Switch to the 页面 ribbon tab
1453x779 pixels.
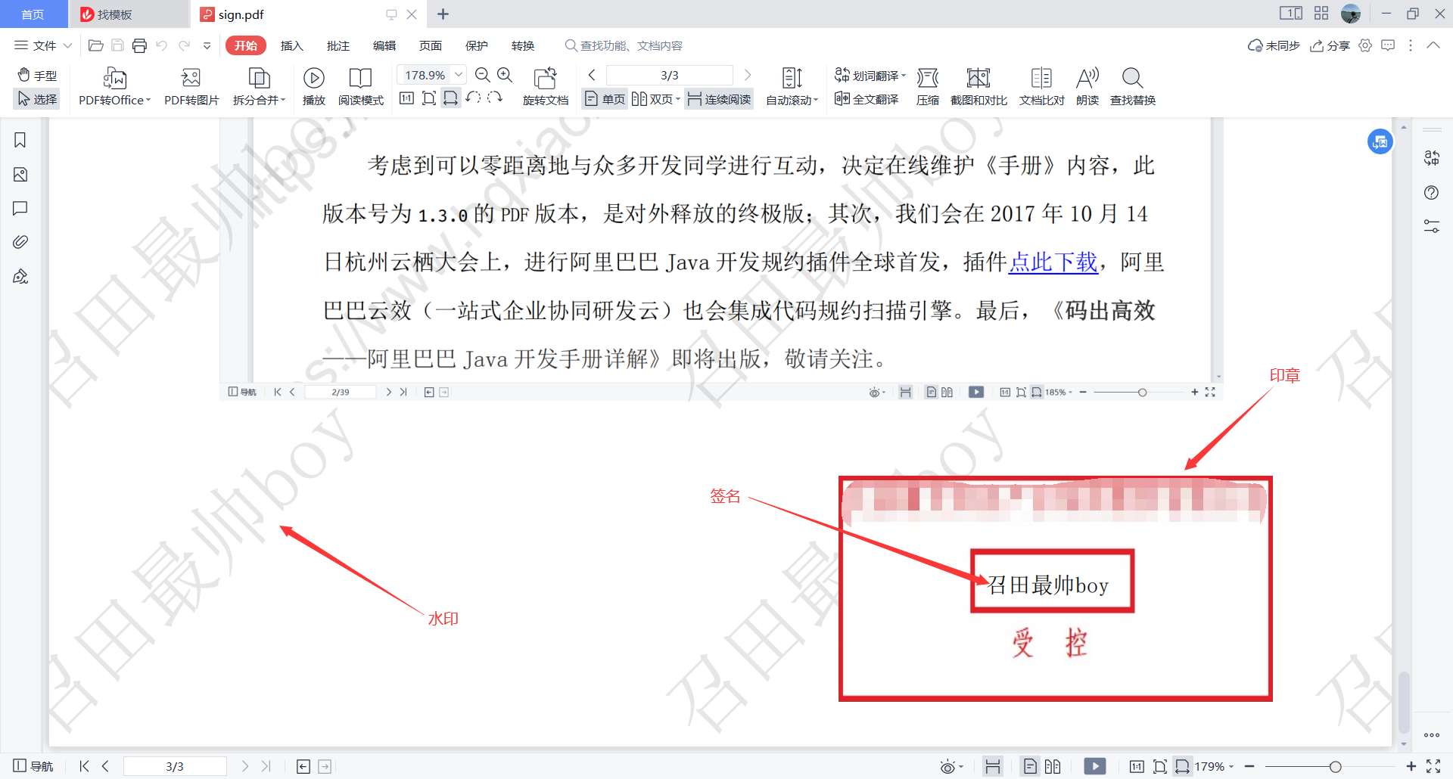pos(431,45)
